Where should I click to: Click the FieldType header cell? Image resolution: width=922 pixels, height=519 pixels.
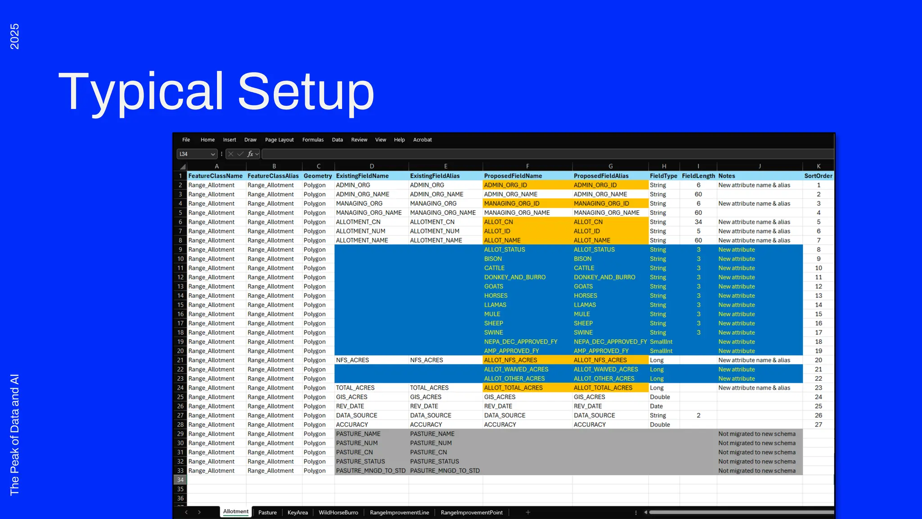click(664, 176)
